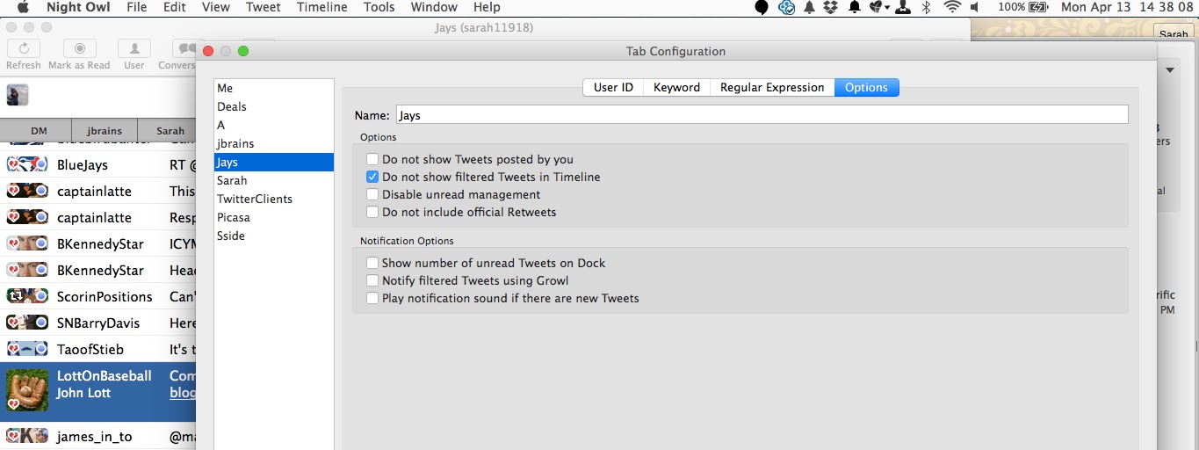The height and width of the screenshot is (450, 1199).
Task: Select 'Sarah' in the Tab Configuration list
Action: 274,180
